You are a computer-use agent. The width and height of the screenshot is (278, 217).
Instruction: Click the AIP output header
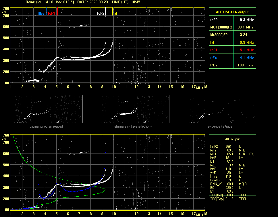232,139
